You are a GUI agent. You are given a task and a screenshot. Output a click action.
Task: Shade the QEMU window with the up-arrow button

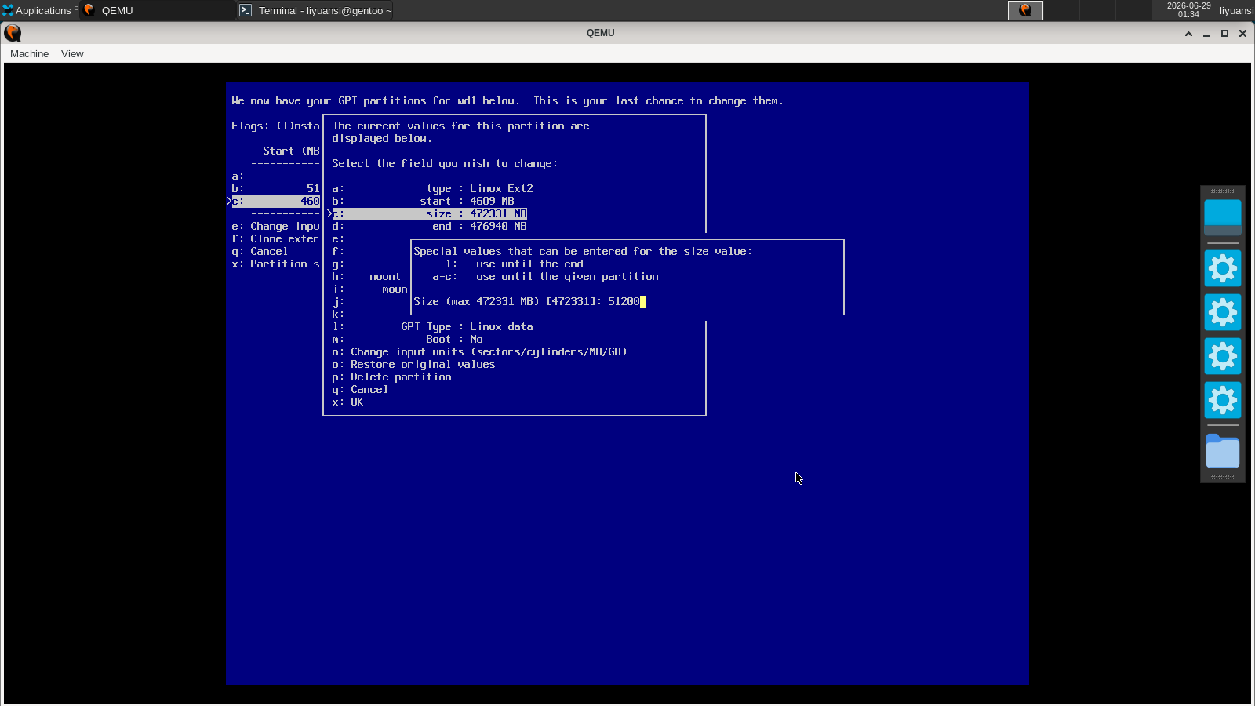[1188, 33]
